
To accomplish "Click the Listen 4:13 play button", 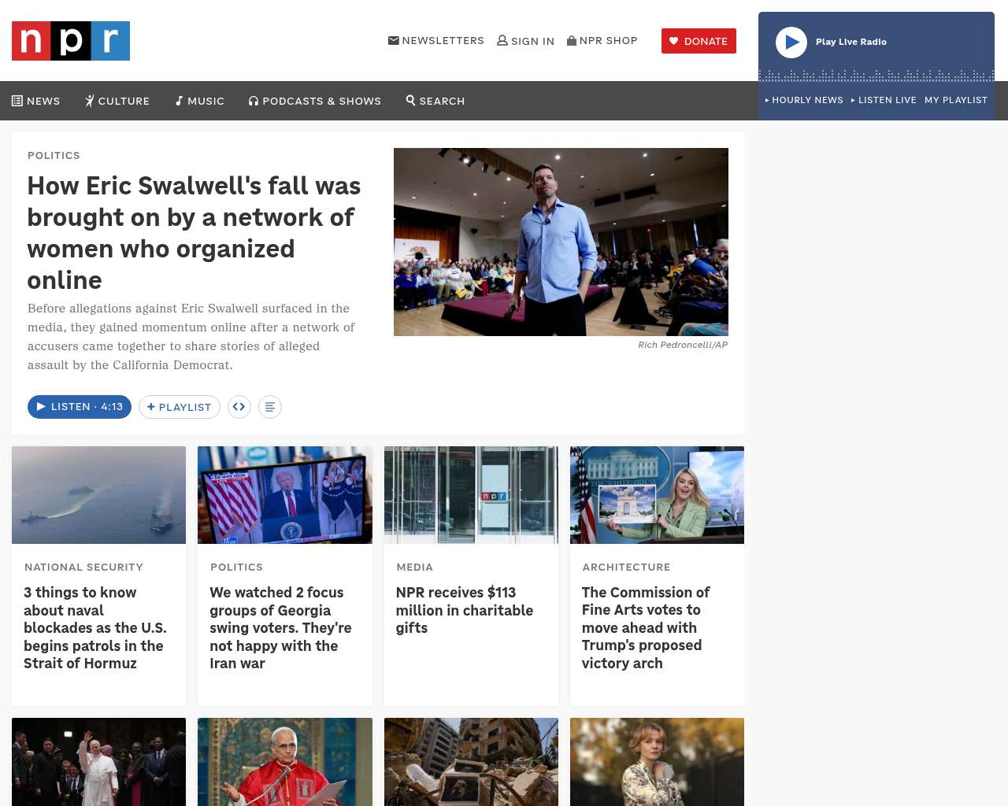I will click(80, 407).
